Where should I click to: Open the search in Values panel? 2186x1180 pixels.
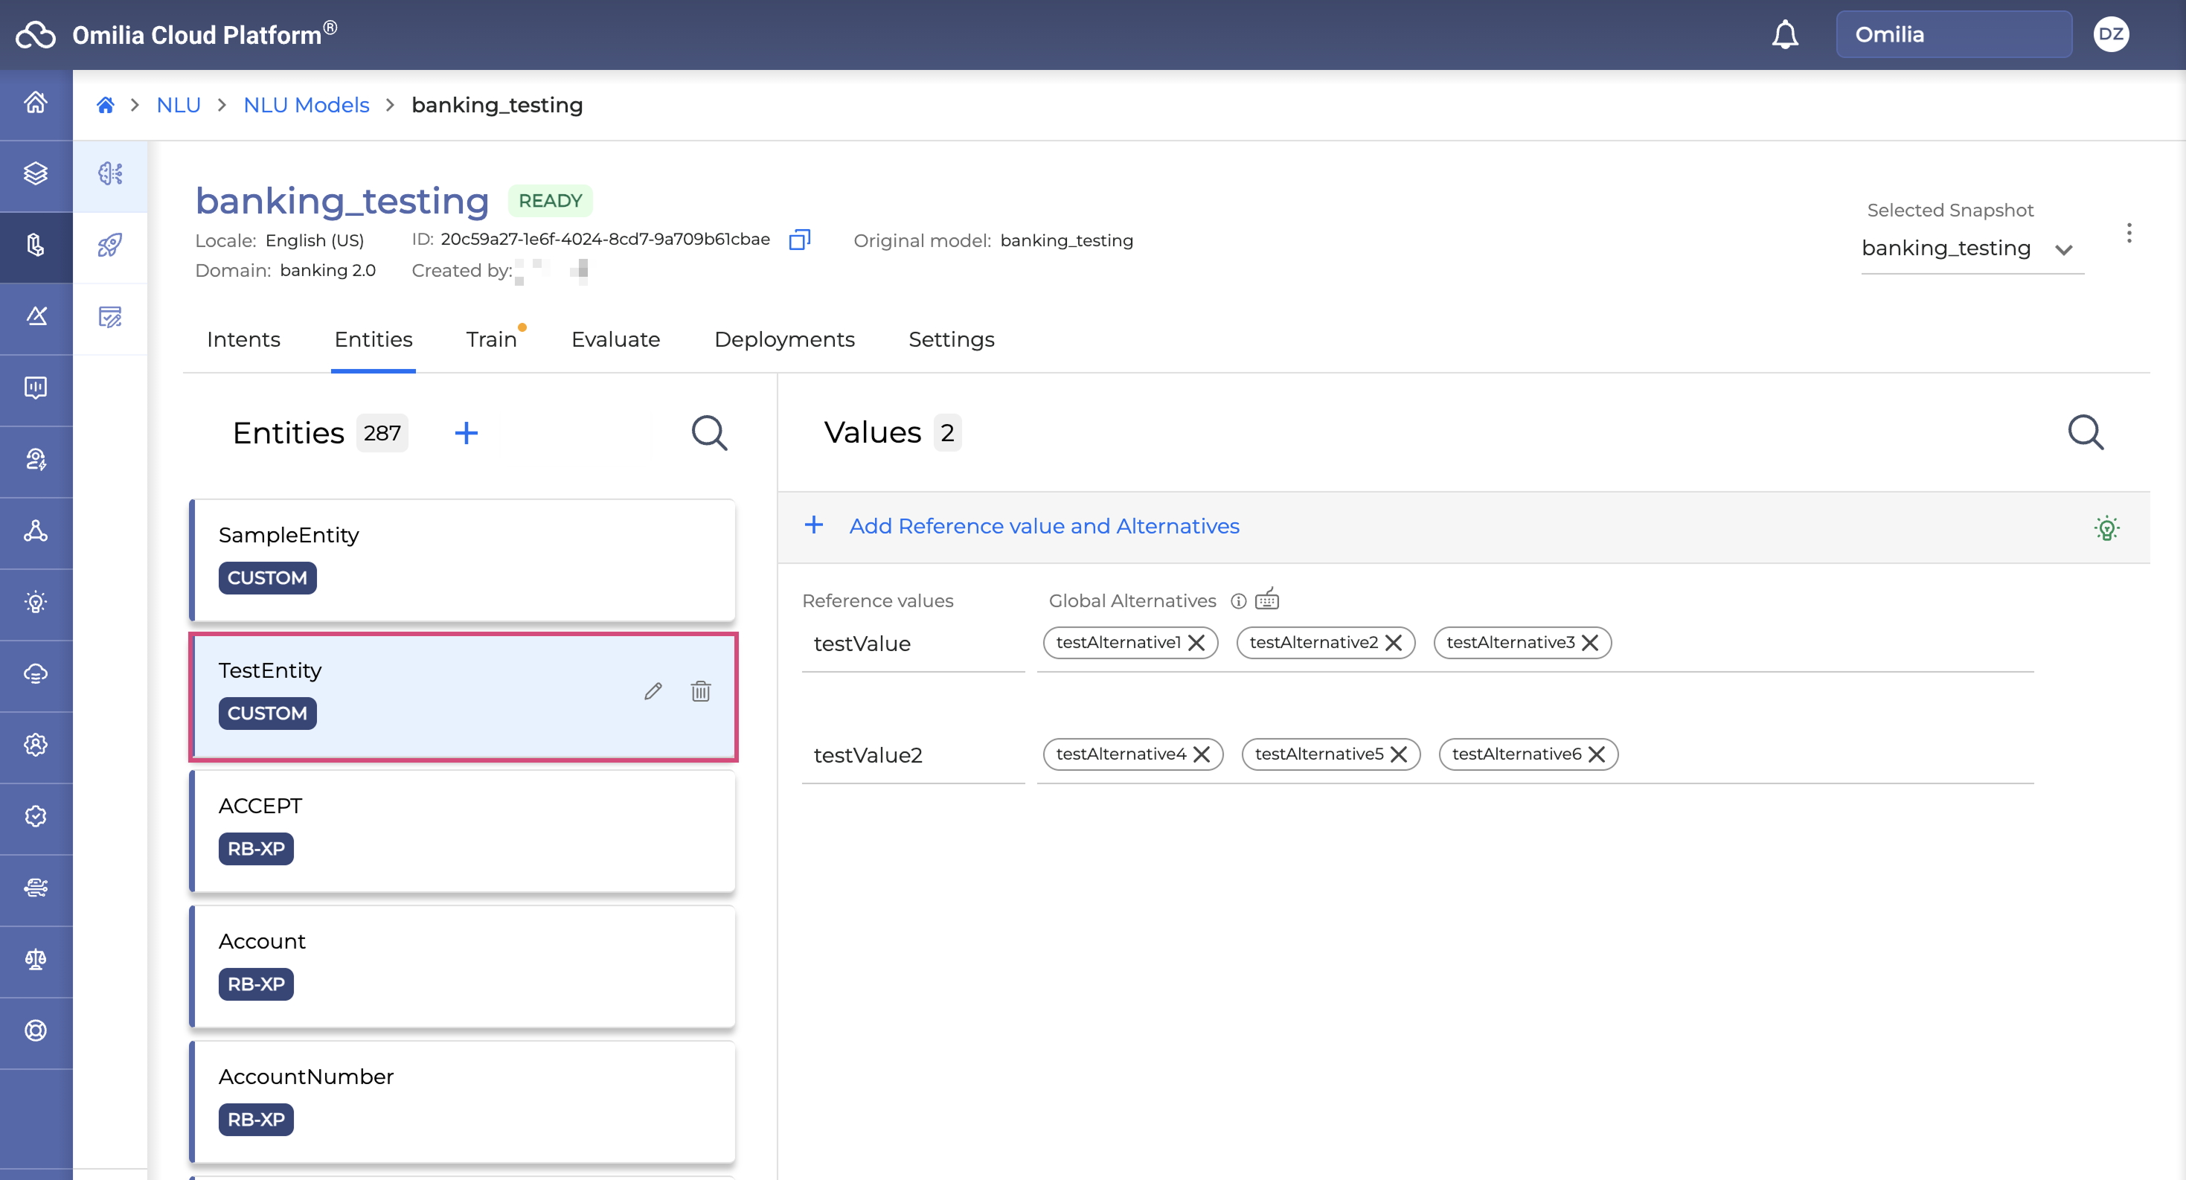coord(2084,432)
